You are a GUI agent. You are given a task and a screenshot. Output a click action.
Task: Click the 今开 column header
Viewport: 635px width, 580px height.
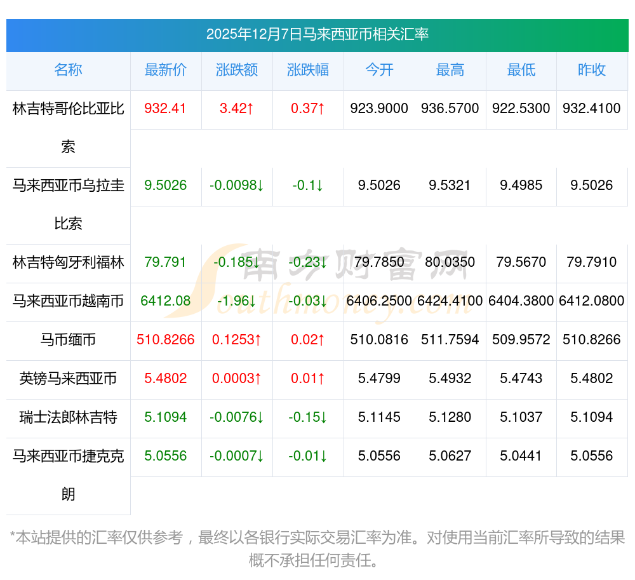click(x=379, y=71)
